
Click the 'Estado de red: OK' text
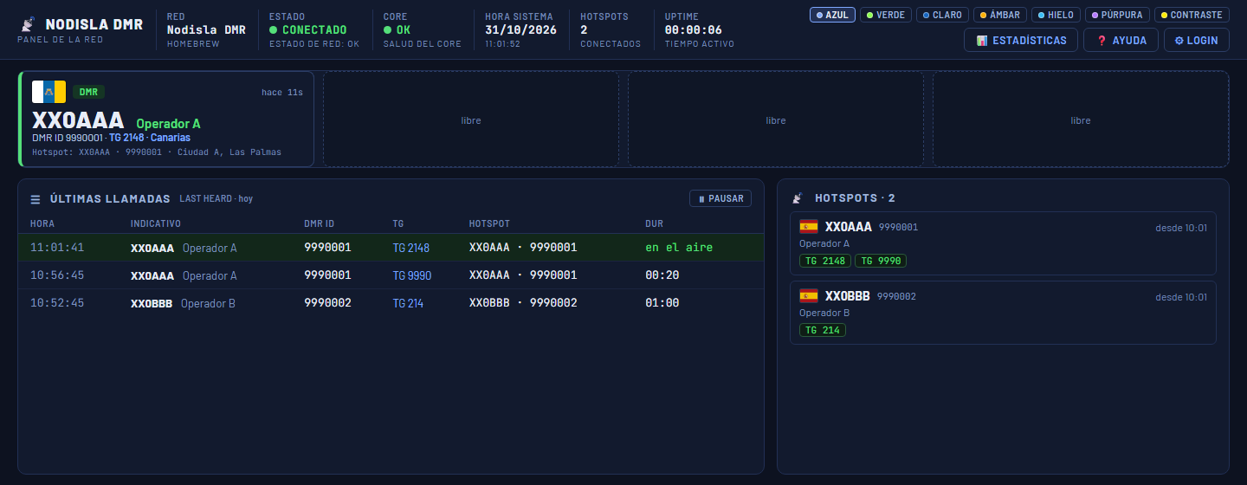tap(314, 44)
